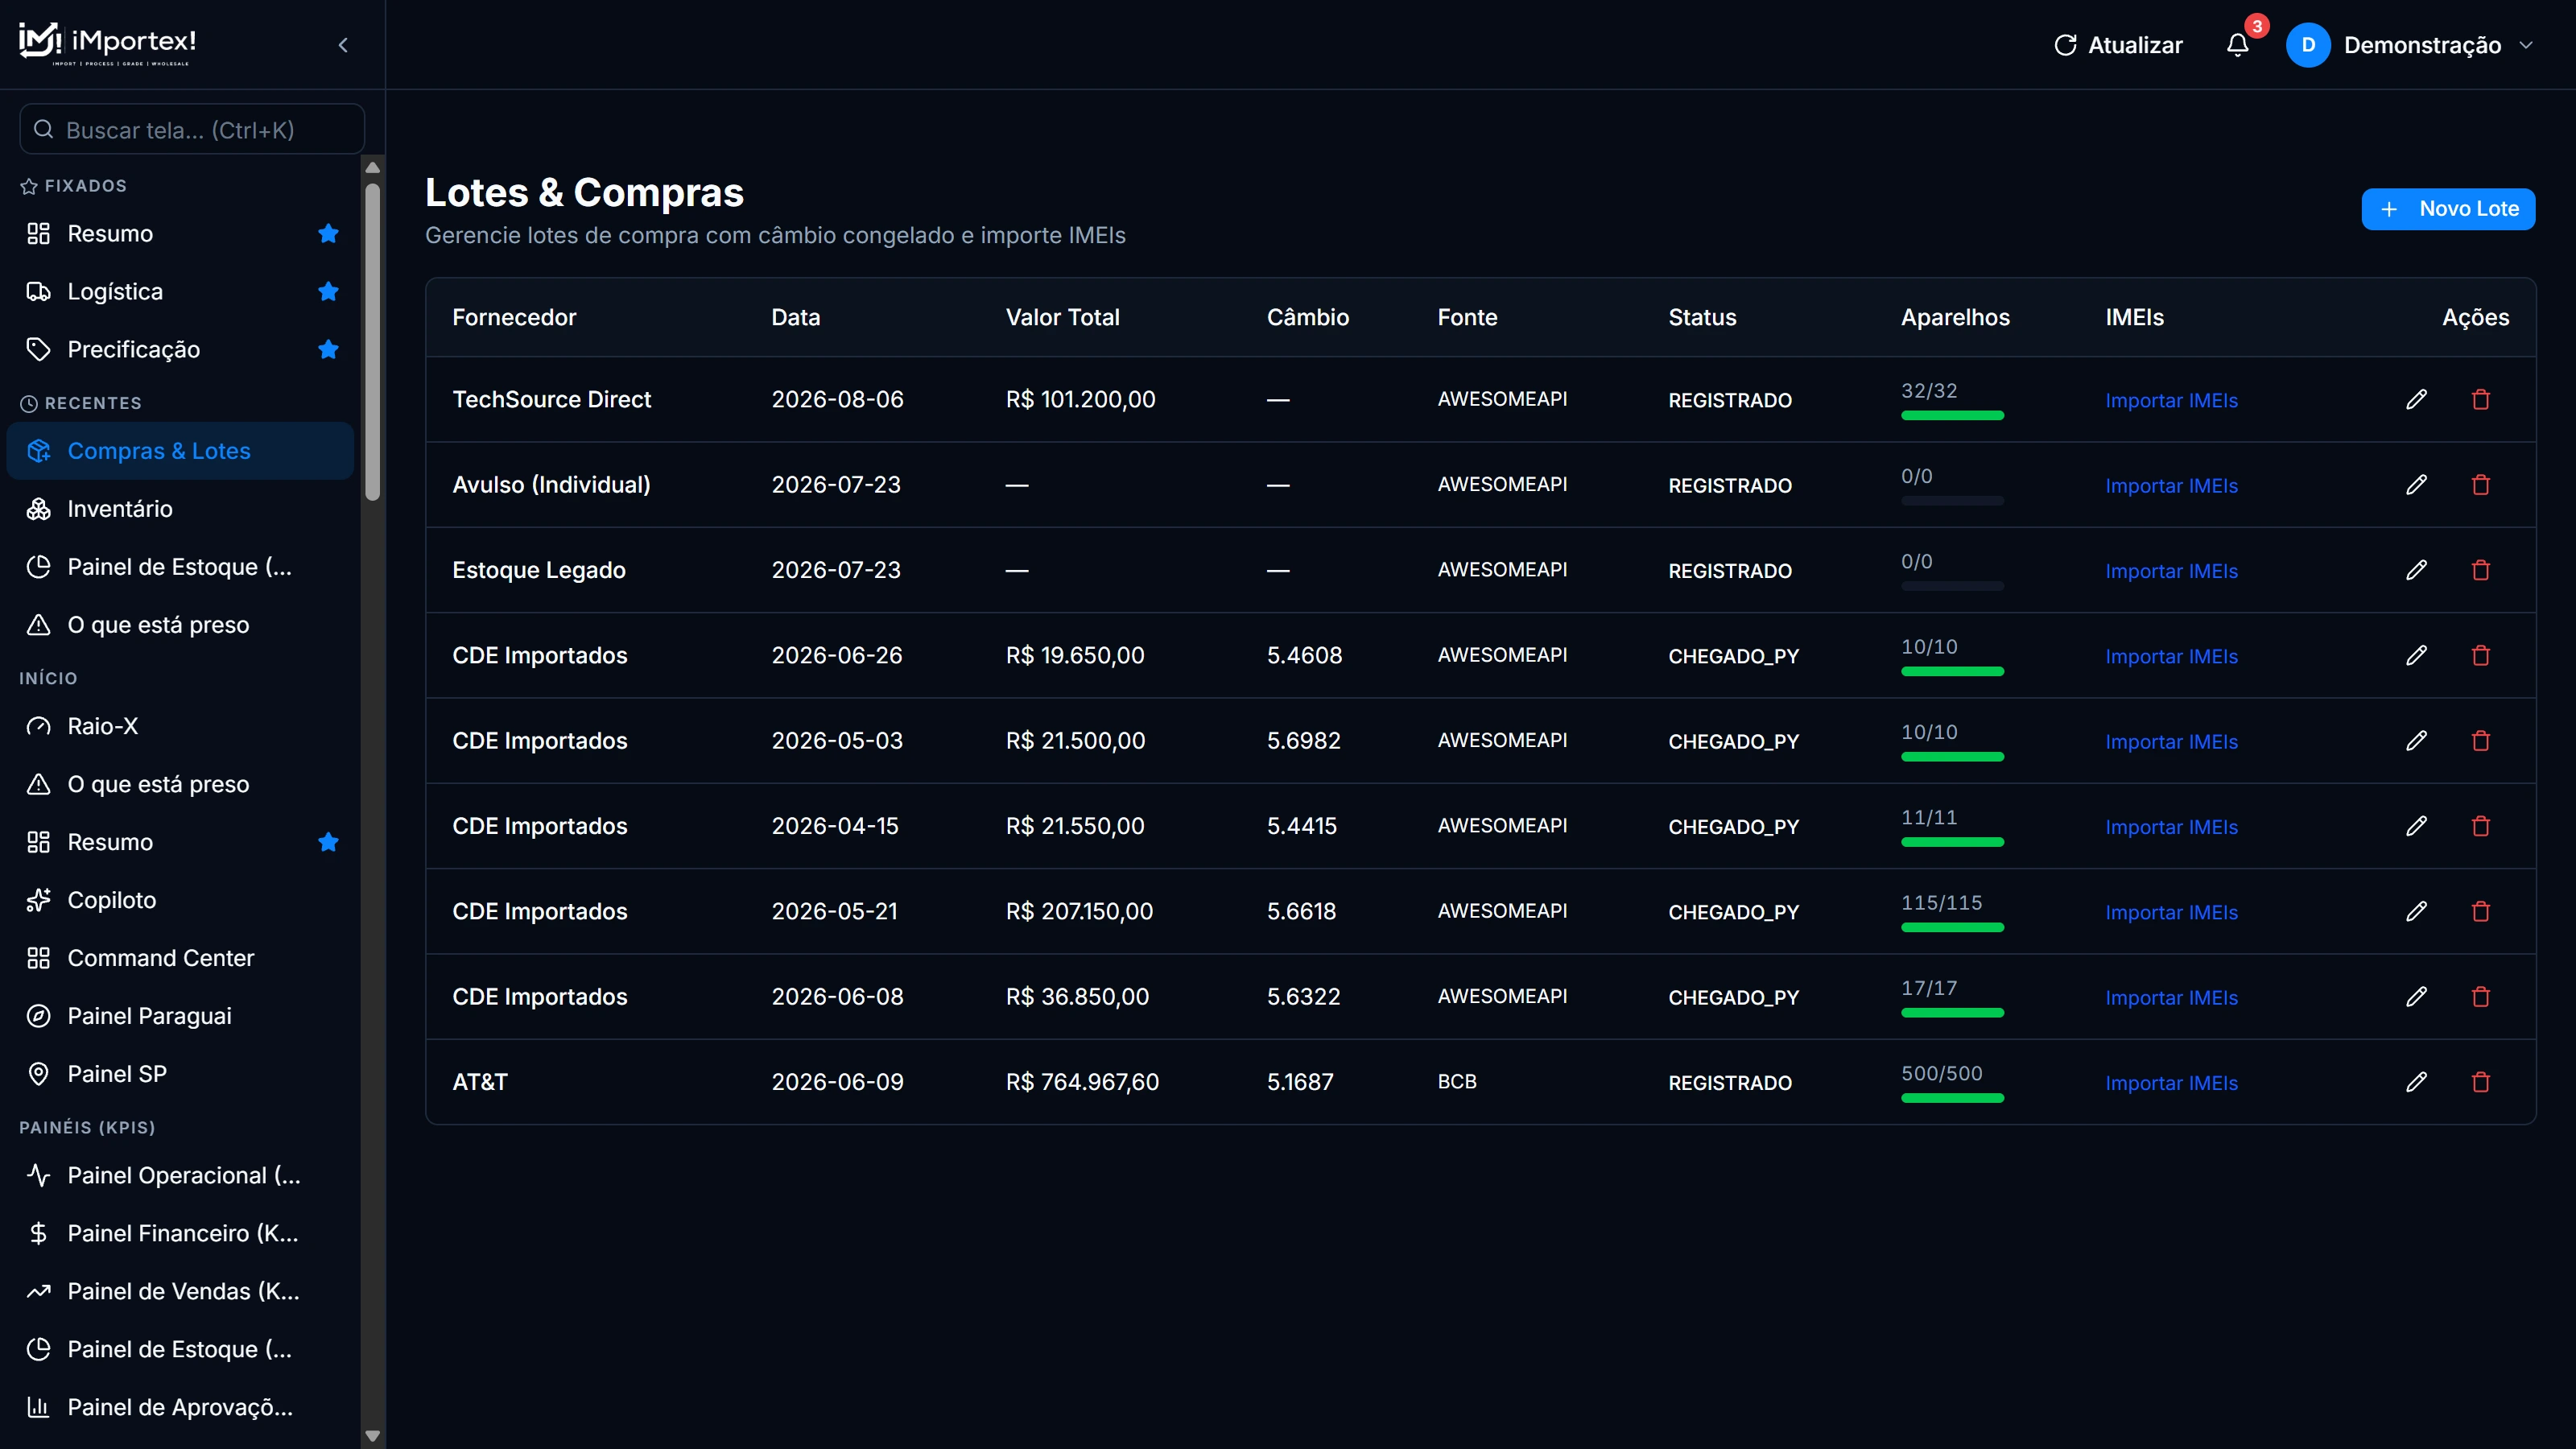Edit the CDE Importados 2026-05-03 lot
2576x1449 pixels.
[x=2416, y=741]
